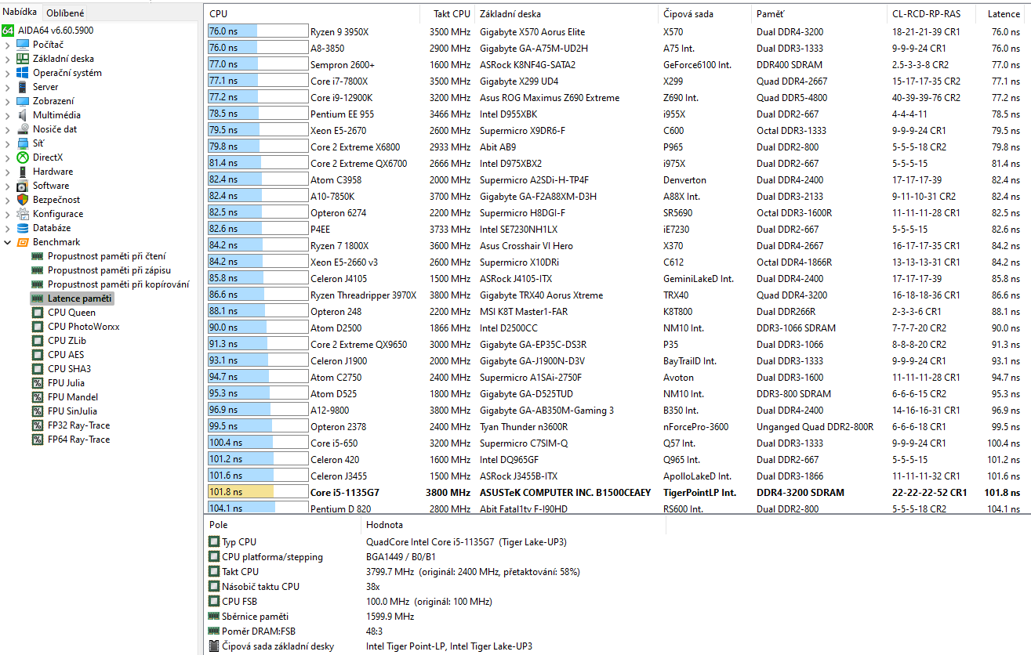Click the Počítač computer icon
The width and height of the screenshot is (1031, 655).
click(x=23, y=45)
